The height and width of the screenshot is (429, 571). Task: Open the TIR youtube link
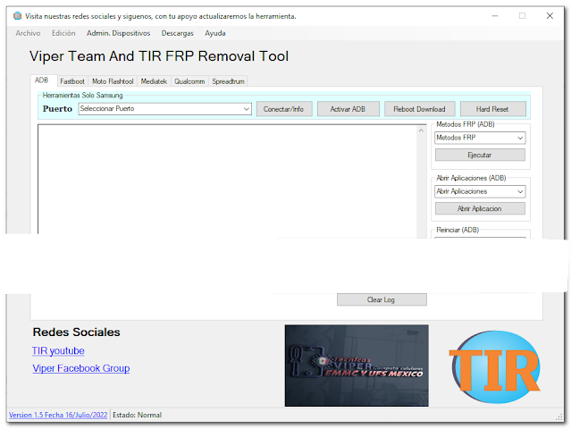tap(58, 350)
